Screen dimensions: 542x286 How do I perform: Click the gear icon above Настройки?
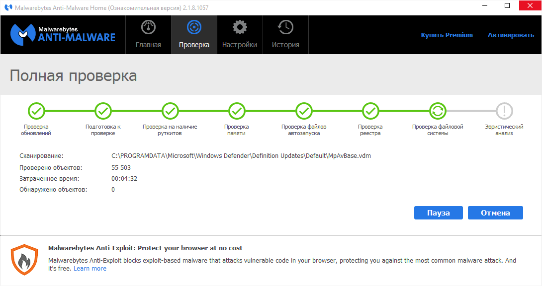(x=240, y=27)
